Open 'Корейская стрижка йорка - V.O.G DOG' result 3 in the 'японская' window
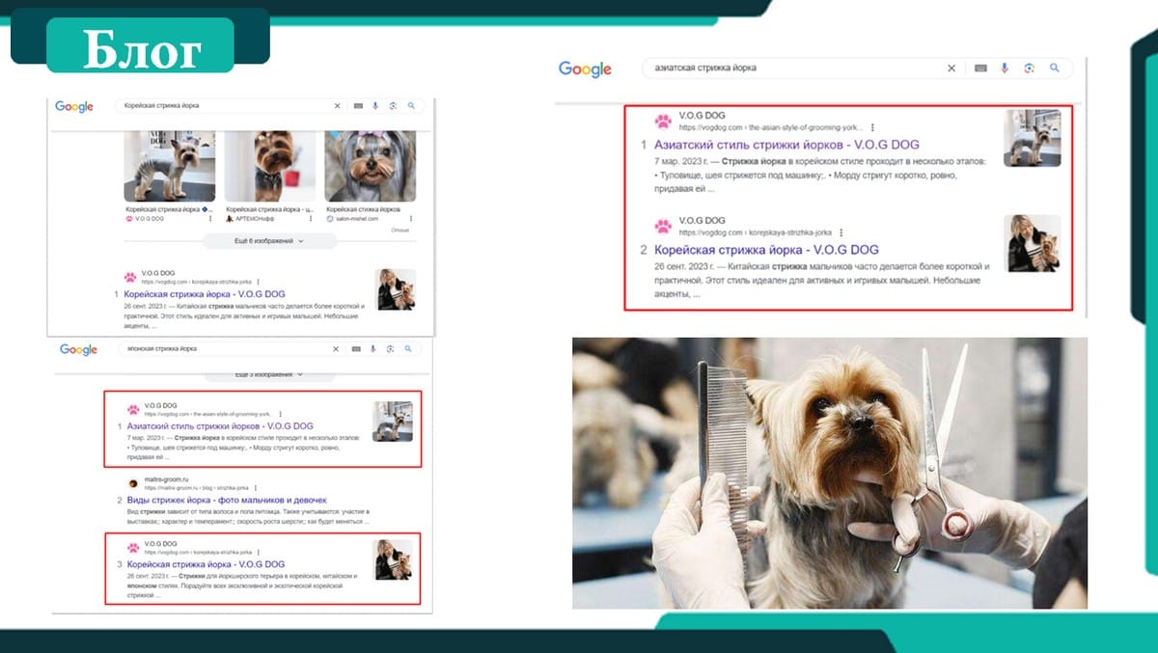Image resolution: width=1158 pixels, height=653 pixels. pyautogui.click(x=206, y=564)
